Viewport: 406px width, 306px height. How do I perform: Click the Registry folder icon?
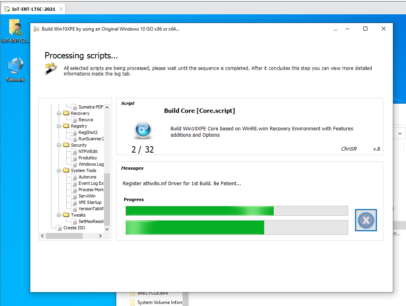66,126
